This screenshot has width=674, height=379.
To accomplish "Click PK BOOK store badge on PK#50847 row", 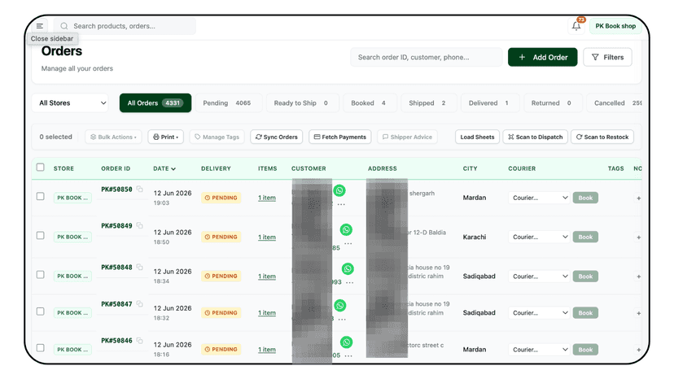I will tap(72, 313).
